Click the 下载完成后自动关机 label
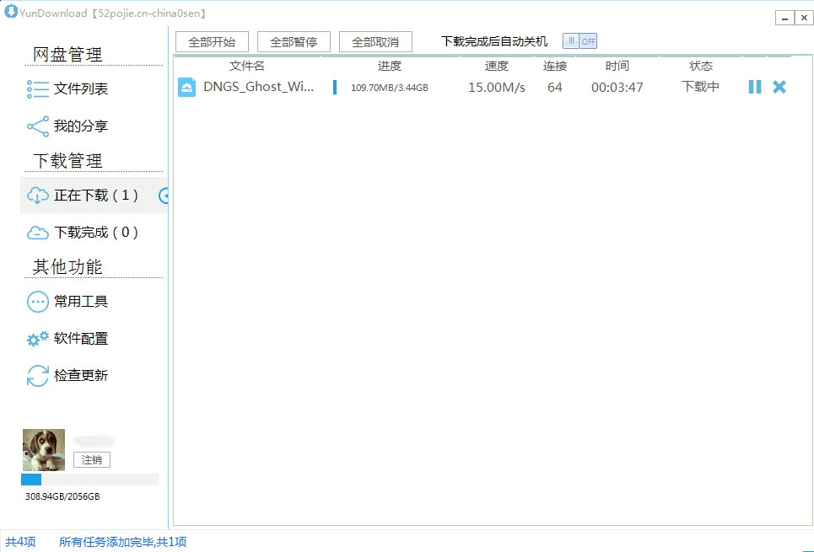814x552 pixels. click(x=494, y=41)
